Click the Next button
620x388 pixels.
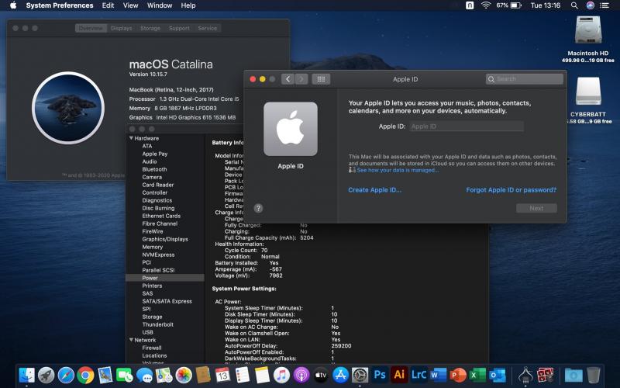tap(536, 208)
